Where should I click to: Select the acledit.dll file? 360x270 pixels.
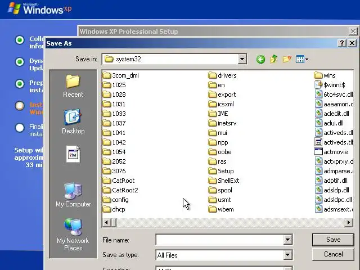coord(332,114)
